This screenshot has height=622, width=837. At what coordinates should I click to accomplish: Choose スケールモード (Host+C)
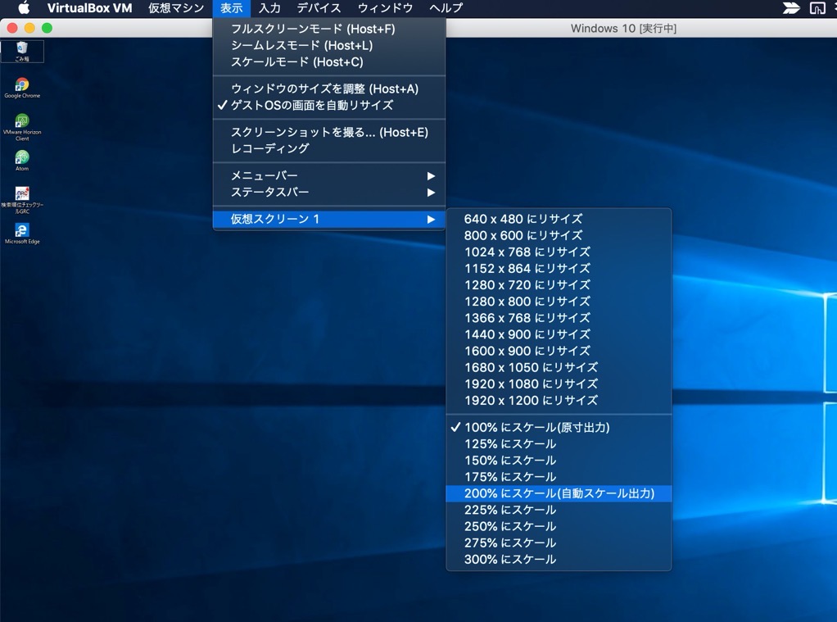click(x=329, y=62)
